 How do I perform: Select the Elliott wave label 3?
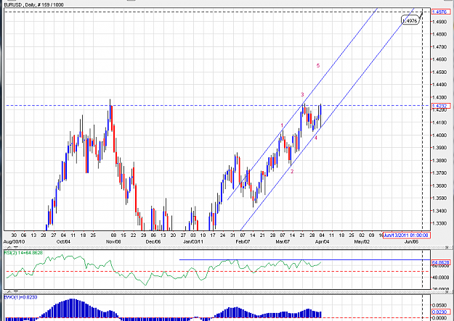(x=302, y=94)
